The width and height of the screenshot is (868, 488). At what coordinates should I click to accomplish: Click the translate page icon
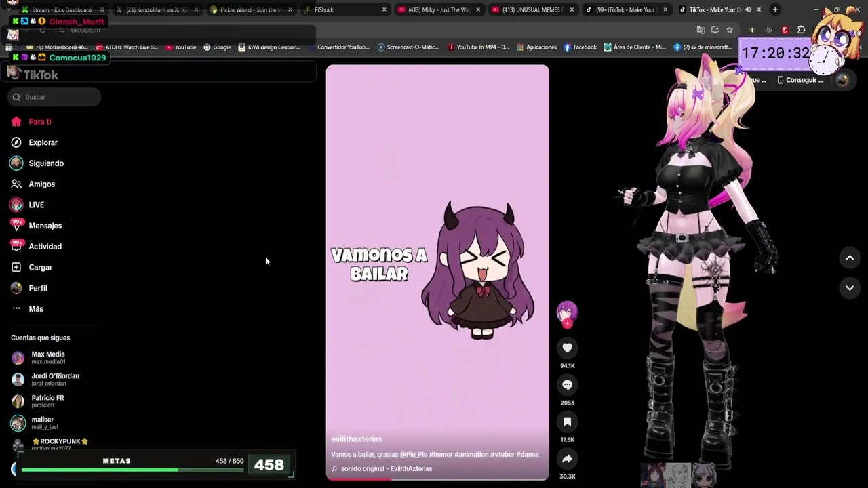click(701, 30)
